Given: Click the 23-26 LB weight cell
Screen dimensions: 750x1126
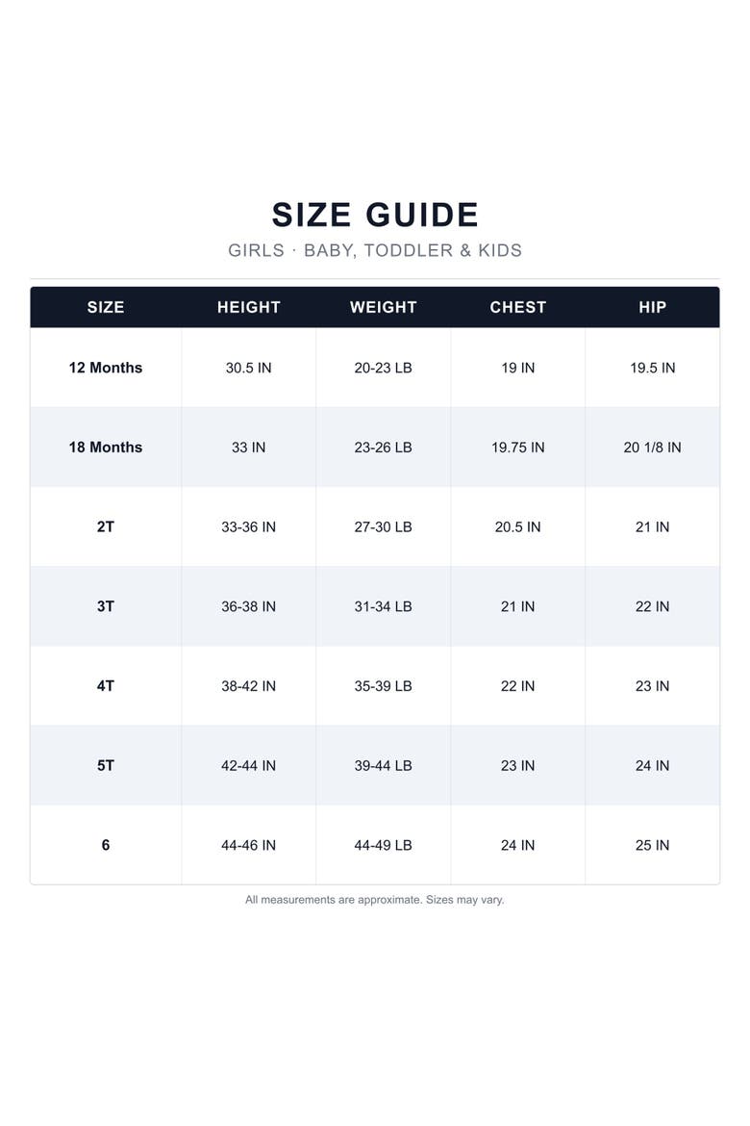Looking at the screenshot, I should point(384,448).
